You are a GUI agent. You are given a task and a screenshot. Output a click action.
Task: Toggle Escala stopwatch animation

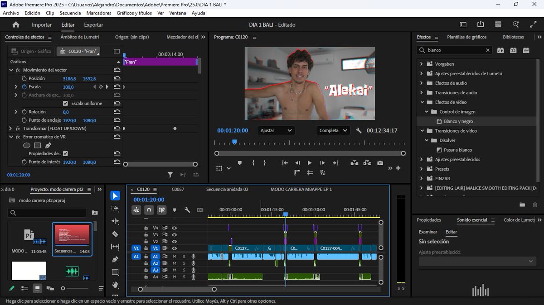[x=24, y=86]
